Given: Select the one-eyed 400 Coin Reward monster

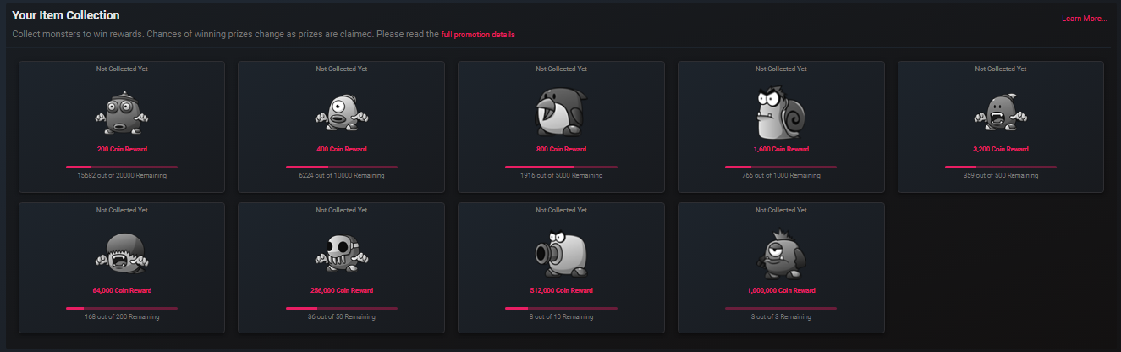Looking at the screenshot, I should (x=342, y=113).
